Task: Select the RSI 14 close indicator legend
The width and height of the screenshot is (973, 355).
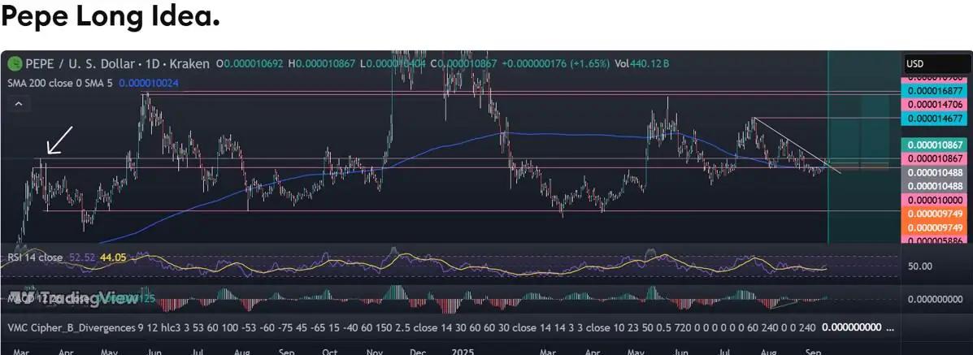Action: click(x=34, y=258)
